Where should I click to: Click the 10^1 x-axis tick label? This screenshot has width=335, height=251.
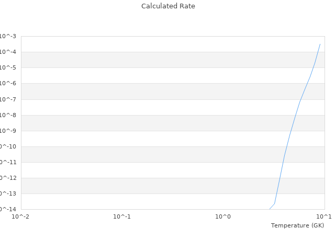[323, 216]
